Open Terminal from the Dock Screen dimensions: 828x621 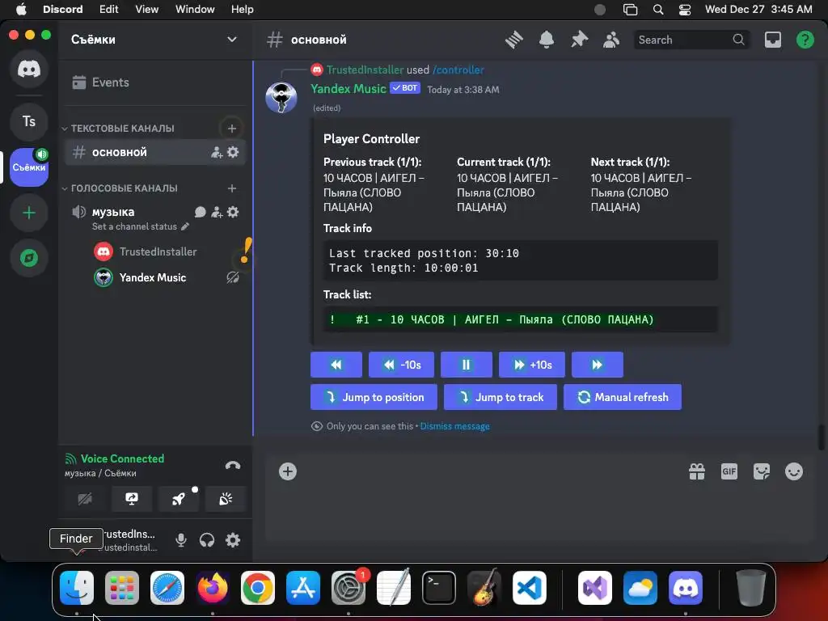439,588
